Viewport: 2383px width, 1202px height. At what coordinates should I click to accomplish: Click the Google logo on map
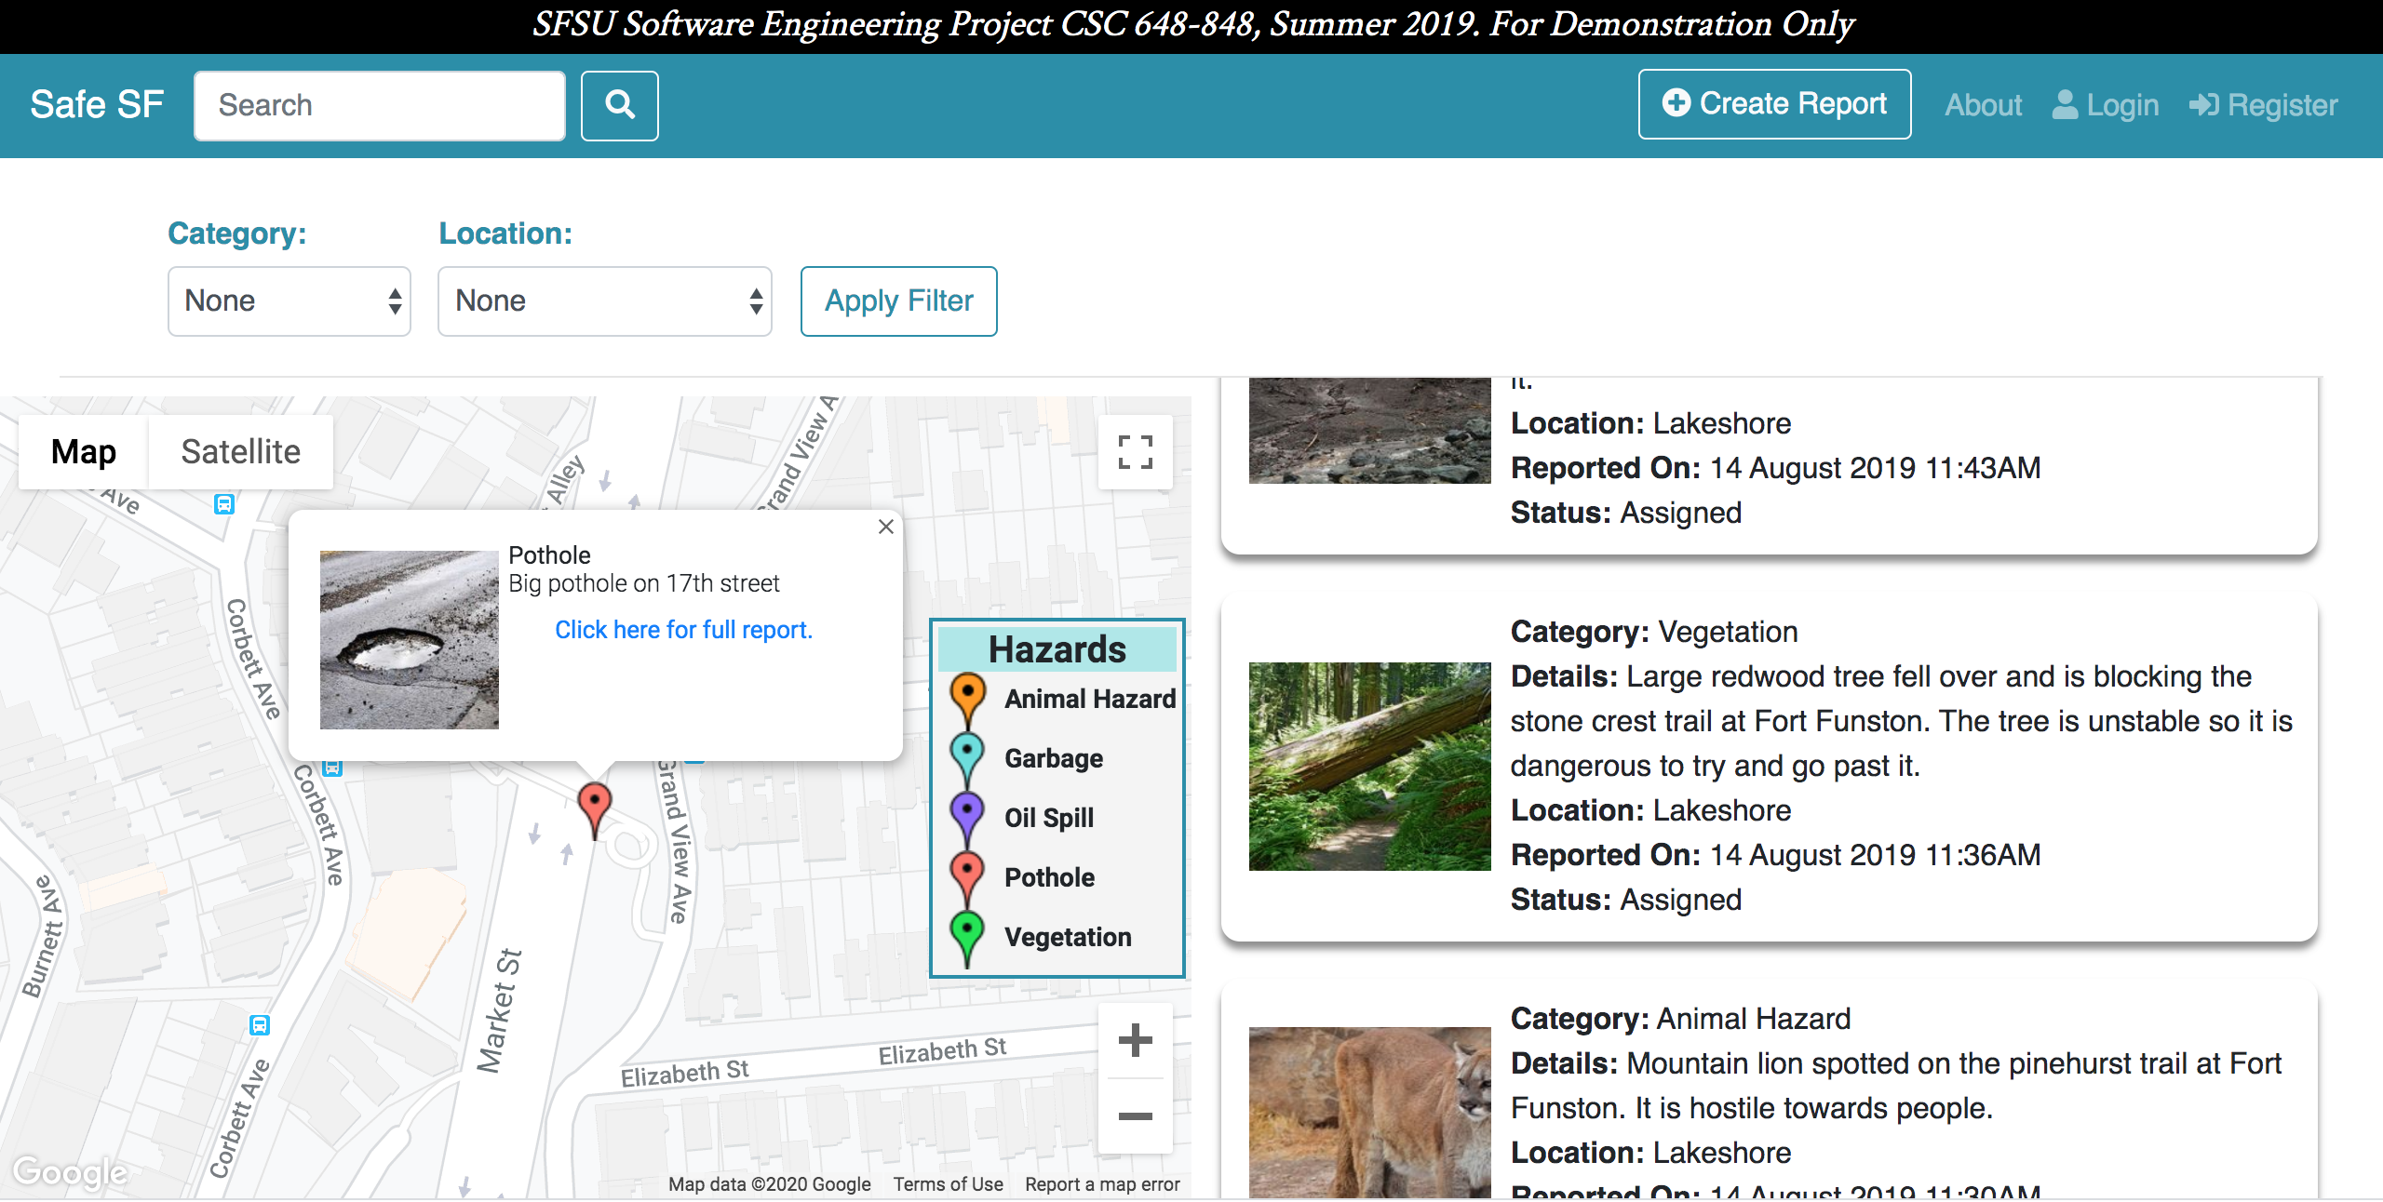71,1172
